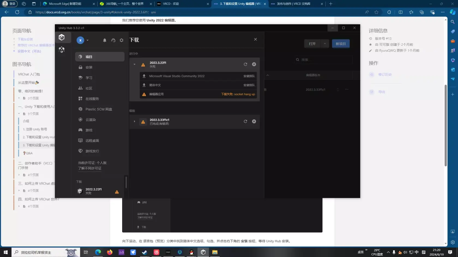Open Unity Hub preferences gear
This screenshot has width=458, height=257.
(122, 40)
